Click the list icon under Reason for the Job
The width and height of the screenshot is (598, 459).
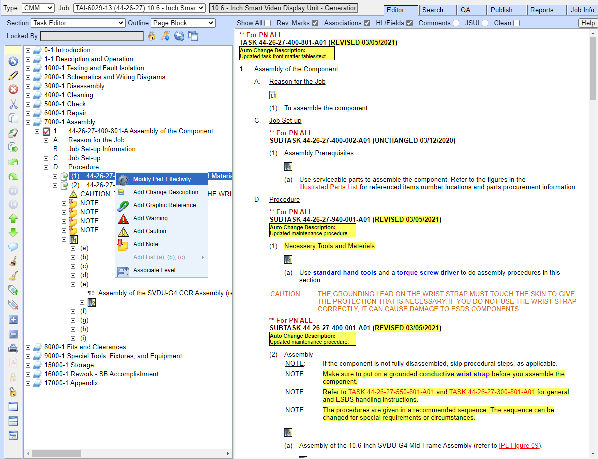click(x=273, y=95)
